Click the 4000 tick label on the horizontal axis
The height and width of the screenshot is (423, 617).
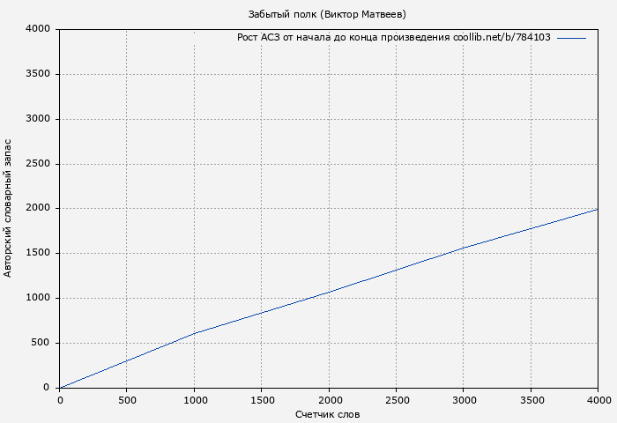(x=598, y=399)
